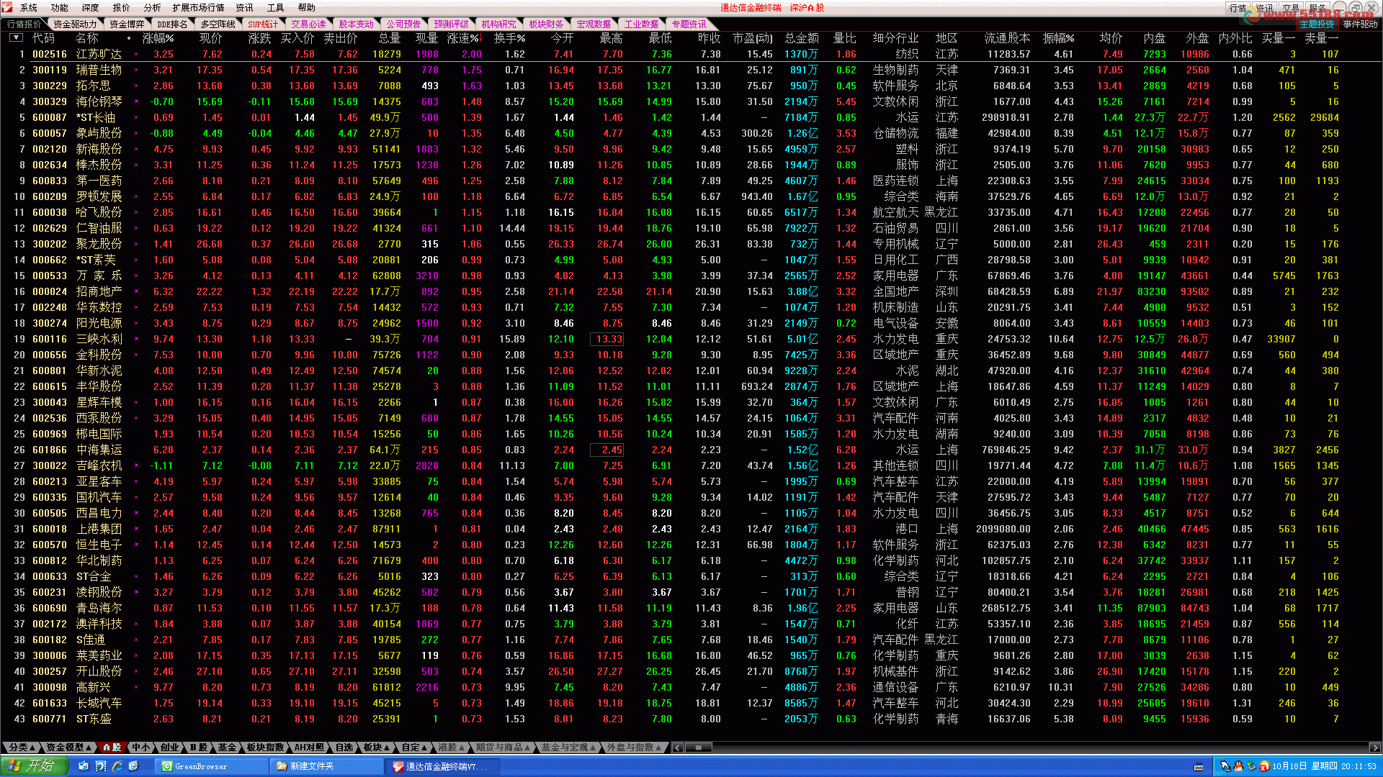
Task: Sort by the 涨速% column header
Action: [x=465, y=38]
